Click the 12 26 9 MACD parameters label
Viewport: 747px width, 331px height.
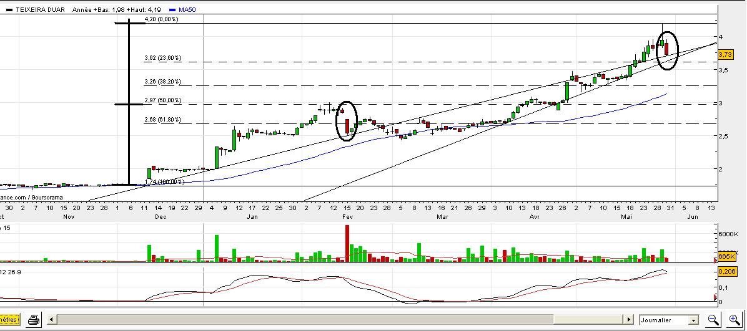click(11, 272)
